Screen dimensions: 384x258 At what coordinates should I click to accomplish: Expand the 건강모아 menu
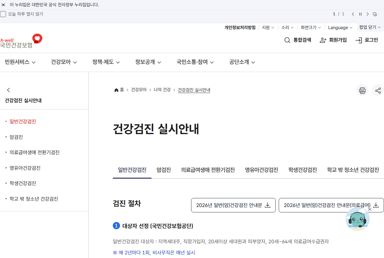64,62
